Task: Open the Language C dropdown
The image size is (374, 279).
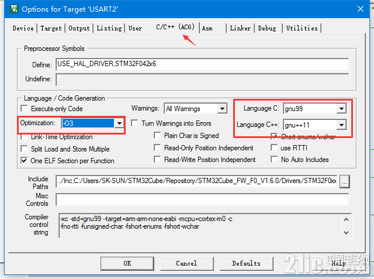Action: (x=341, y=109)
